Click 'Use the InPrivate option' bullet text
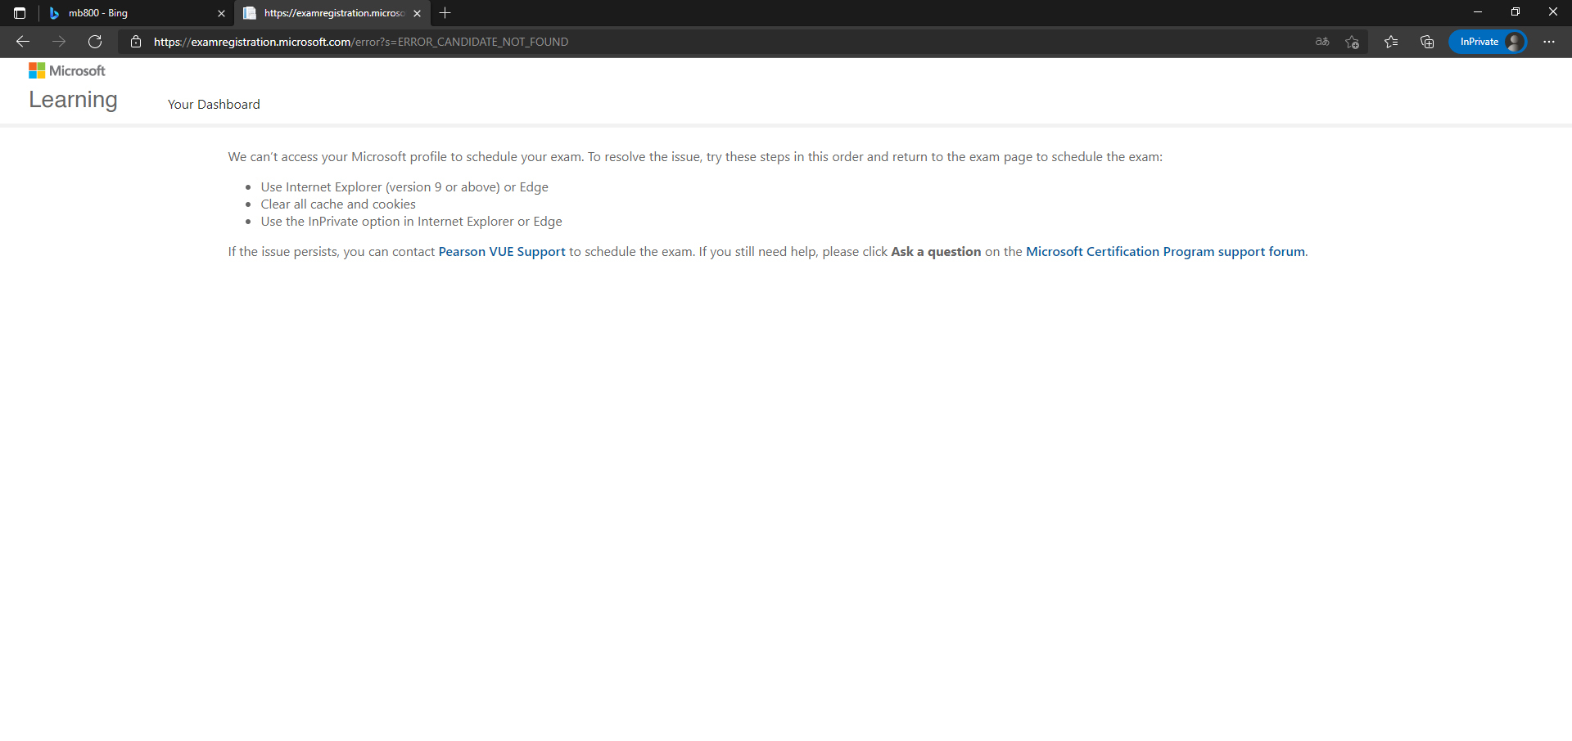Image resolution: width=1572 pixels, height=741 pixels. (411, 222)
